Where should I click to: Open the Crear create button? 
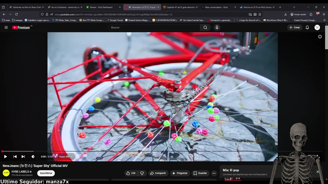[x=294, y=28]
